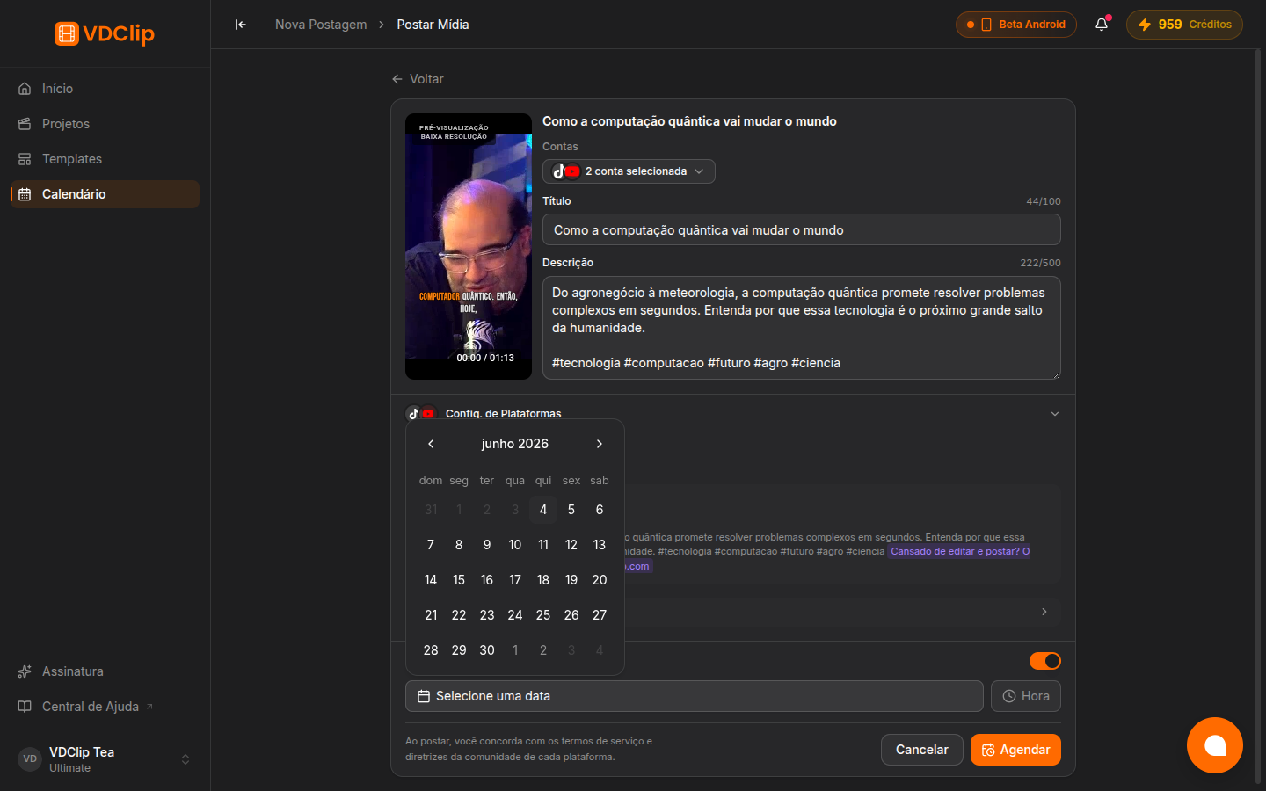Open the VDClip Tea account switcher
1266x791 pixels.
(105, 759)
